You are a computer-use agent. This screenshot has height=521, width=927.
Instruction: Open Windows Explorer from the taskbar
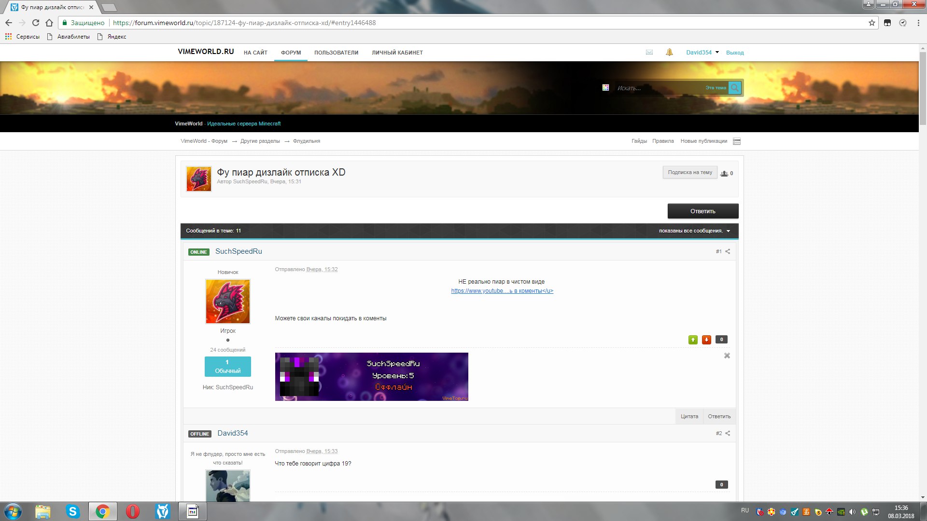[x=43, y=511]
